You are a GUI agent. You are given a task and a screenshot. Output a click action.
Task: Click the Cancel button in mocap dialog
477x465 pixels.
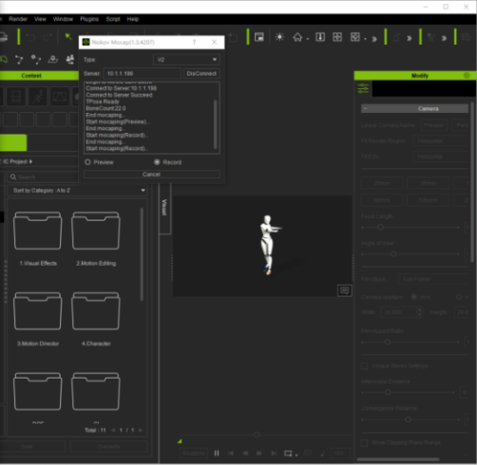click(152, 175)
